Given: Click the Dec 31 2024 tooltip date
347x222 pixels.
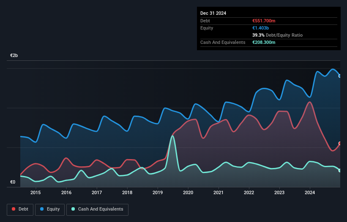Looking at the screenshot, I should (x=213, y=13).
